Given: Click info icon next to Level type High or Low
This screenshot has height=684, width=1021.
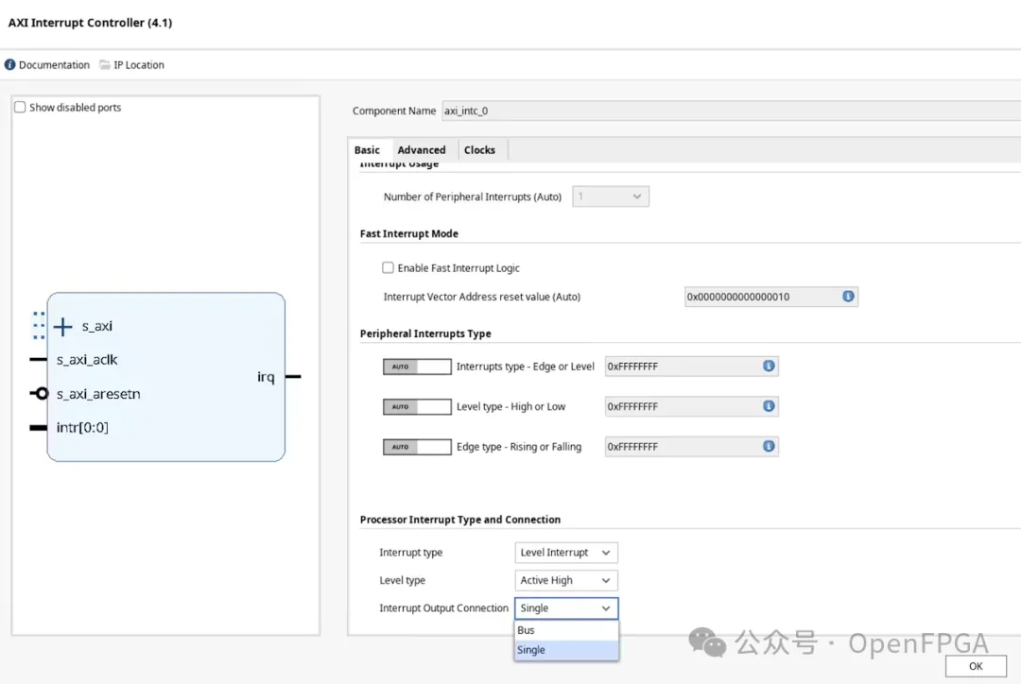Looking at the screenshot, I should coord(769,406).
